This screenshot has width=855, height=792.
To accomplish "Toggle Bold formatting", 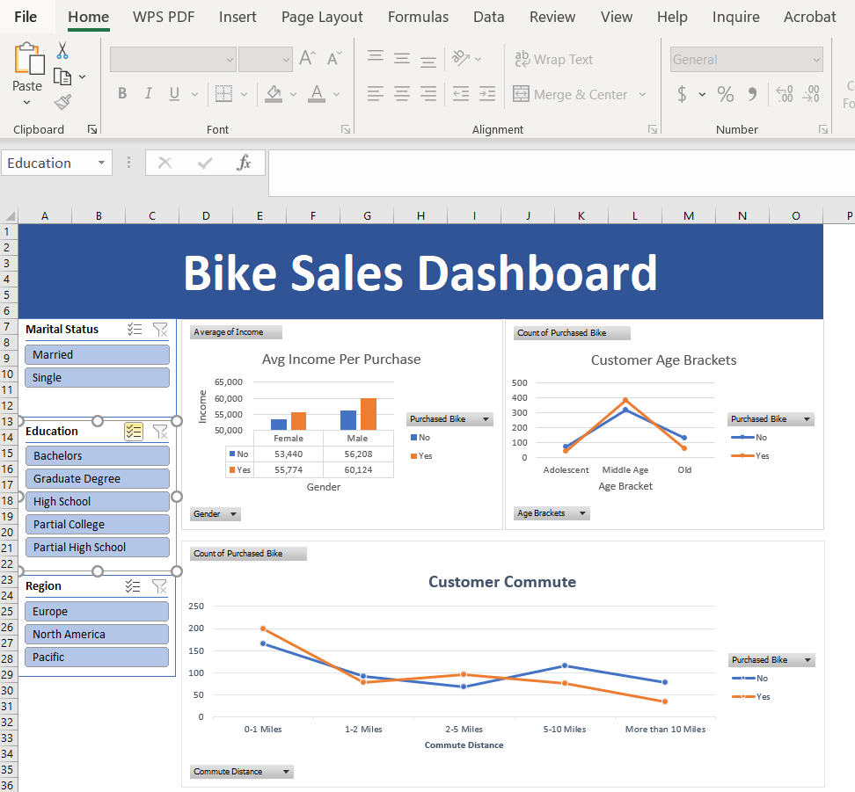I will point(122,94).
